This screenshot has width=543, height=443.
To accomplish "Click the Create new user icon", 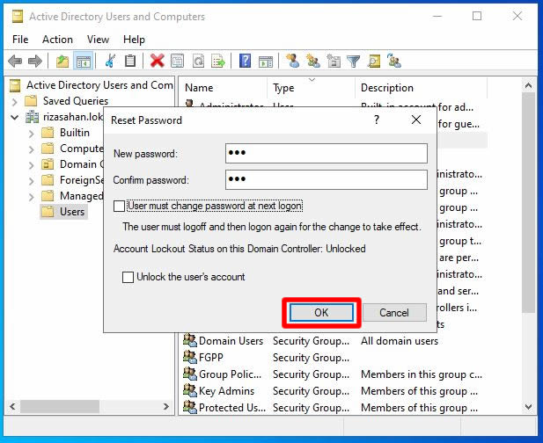I will (293, 62).
